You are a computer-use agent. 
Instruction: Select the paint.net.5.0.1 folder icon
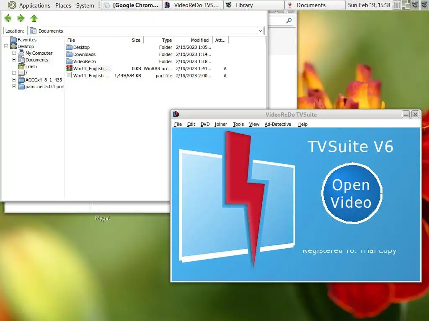coord(21,87)
